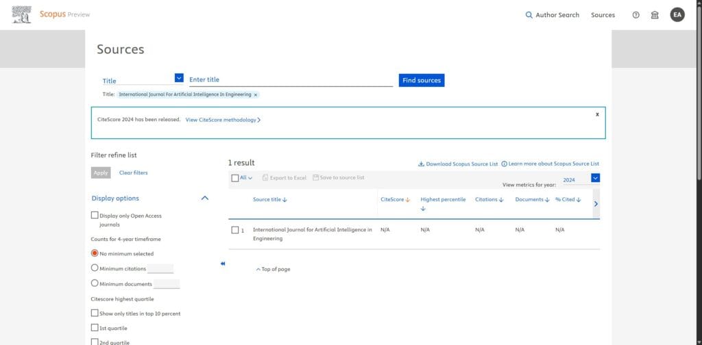
Task: Open the view metrics year dropdown
Action: [x=595, y=179]
